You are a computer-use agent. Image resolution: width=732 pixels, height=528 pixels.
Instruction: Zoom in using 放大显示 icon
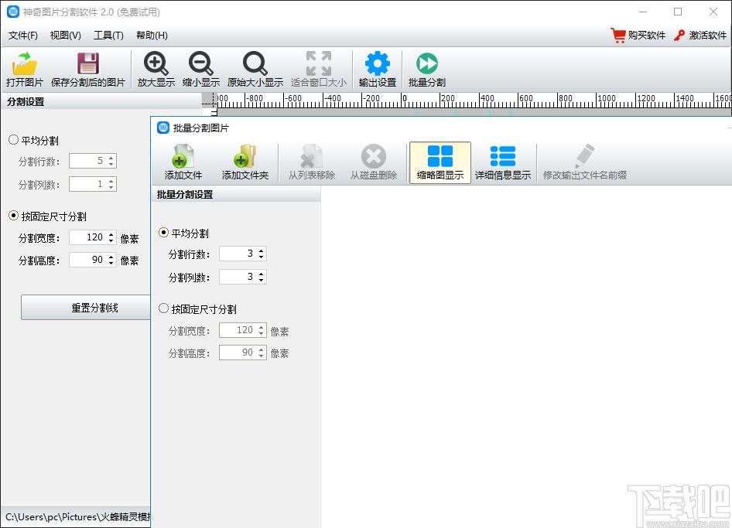[156, 70]
